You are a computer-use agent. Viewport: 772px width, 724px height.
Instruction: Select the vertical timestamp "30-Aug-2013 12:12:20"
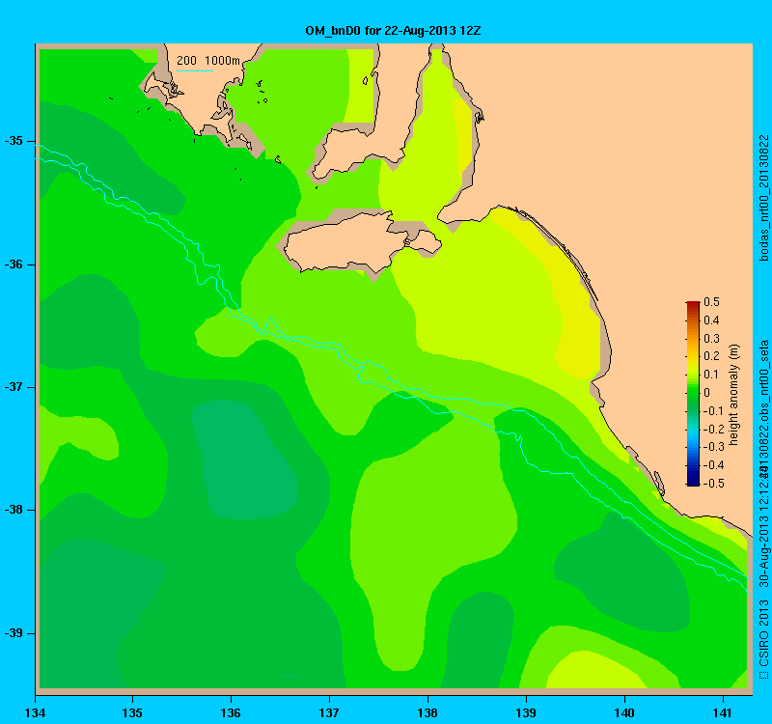coord(763,524)
